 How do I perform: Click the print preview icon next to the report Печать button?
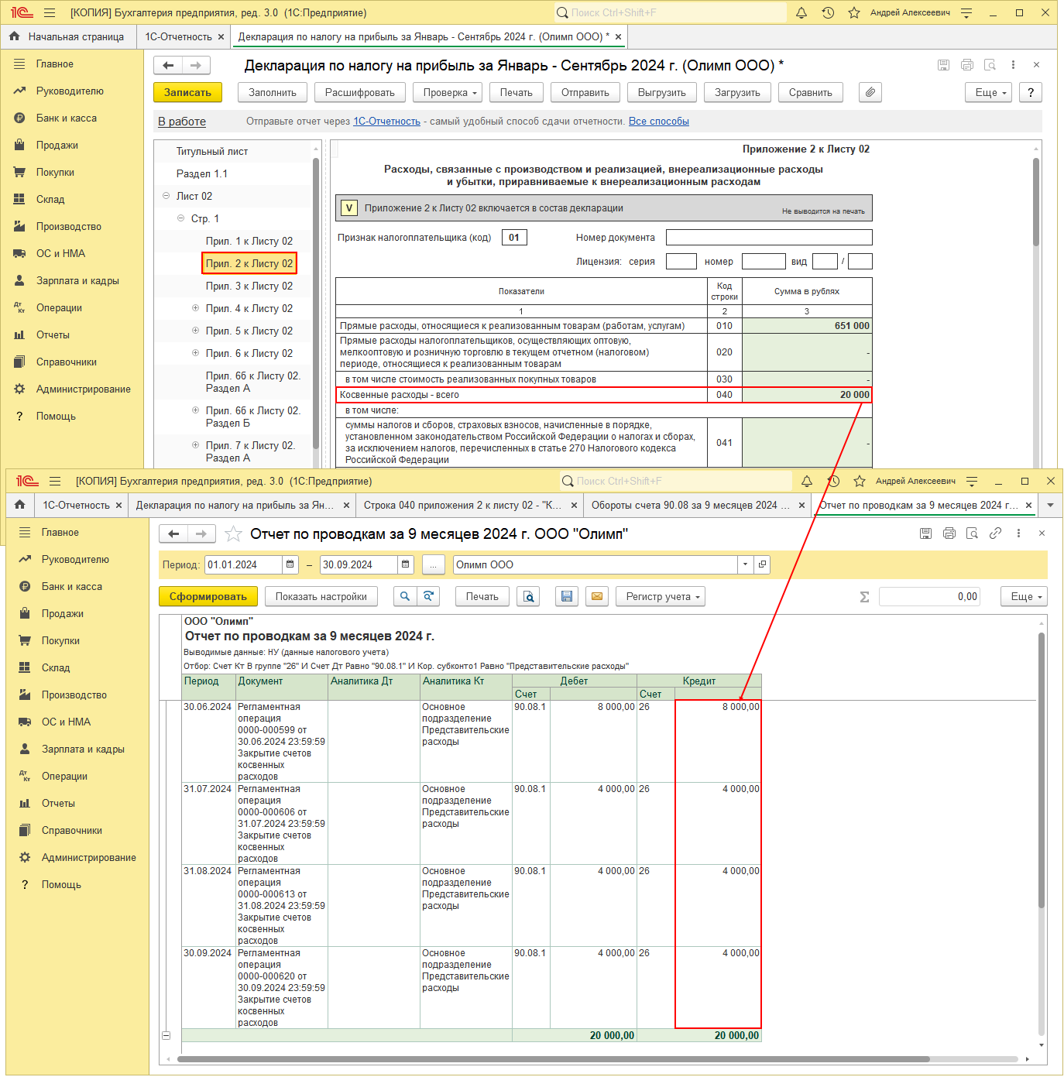click(528, 596)
